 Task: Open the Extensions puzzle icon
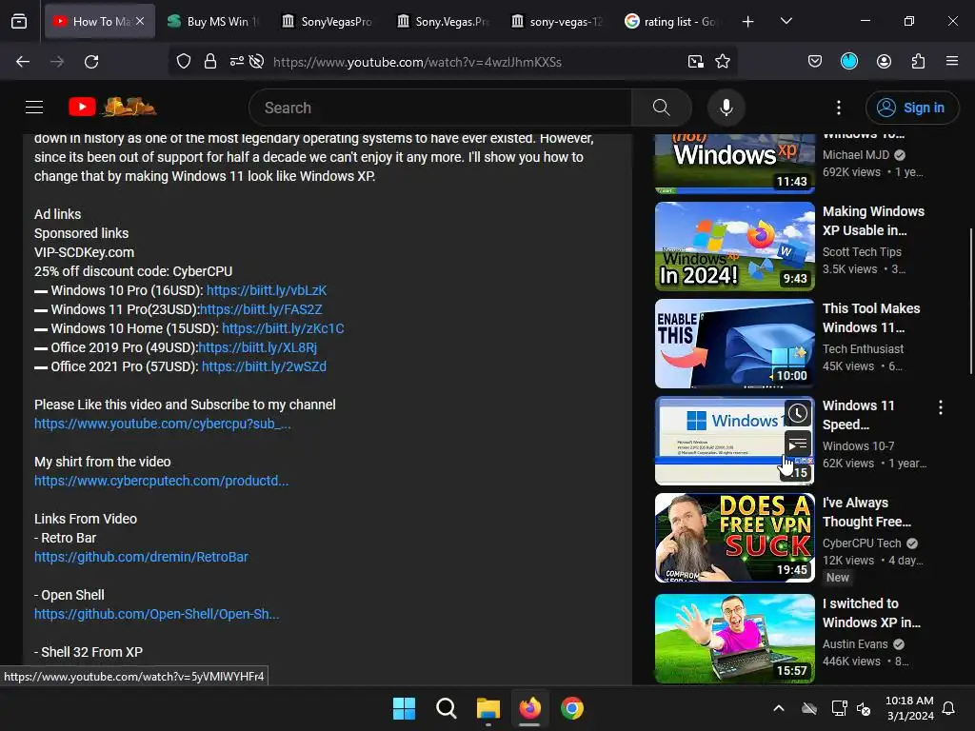tap(918, 62)
